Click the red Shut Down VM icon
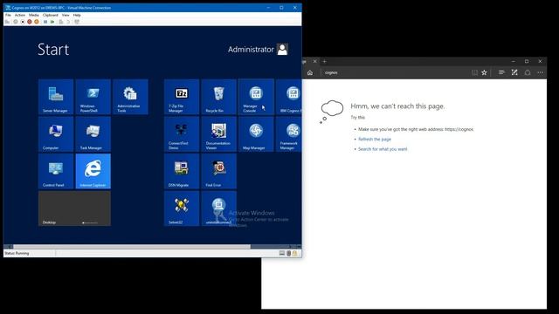This screenshot has width=559, height=314. [x=30, y=22]
